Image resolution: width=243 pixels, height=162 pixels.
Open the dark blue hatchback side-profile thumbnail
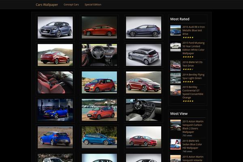tap(143, 28)
